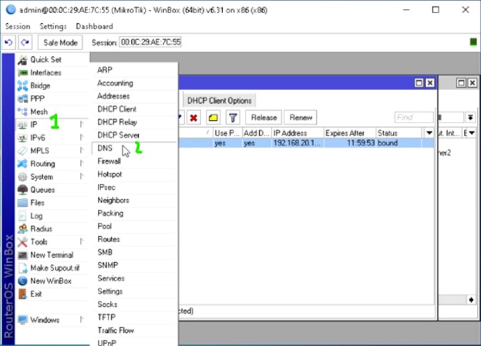Sort by Status column header
Screen dimensions: 481x346
pyautogui.click(x=399, y=133)
